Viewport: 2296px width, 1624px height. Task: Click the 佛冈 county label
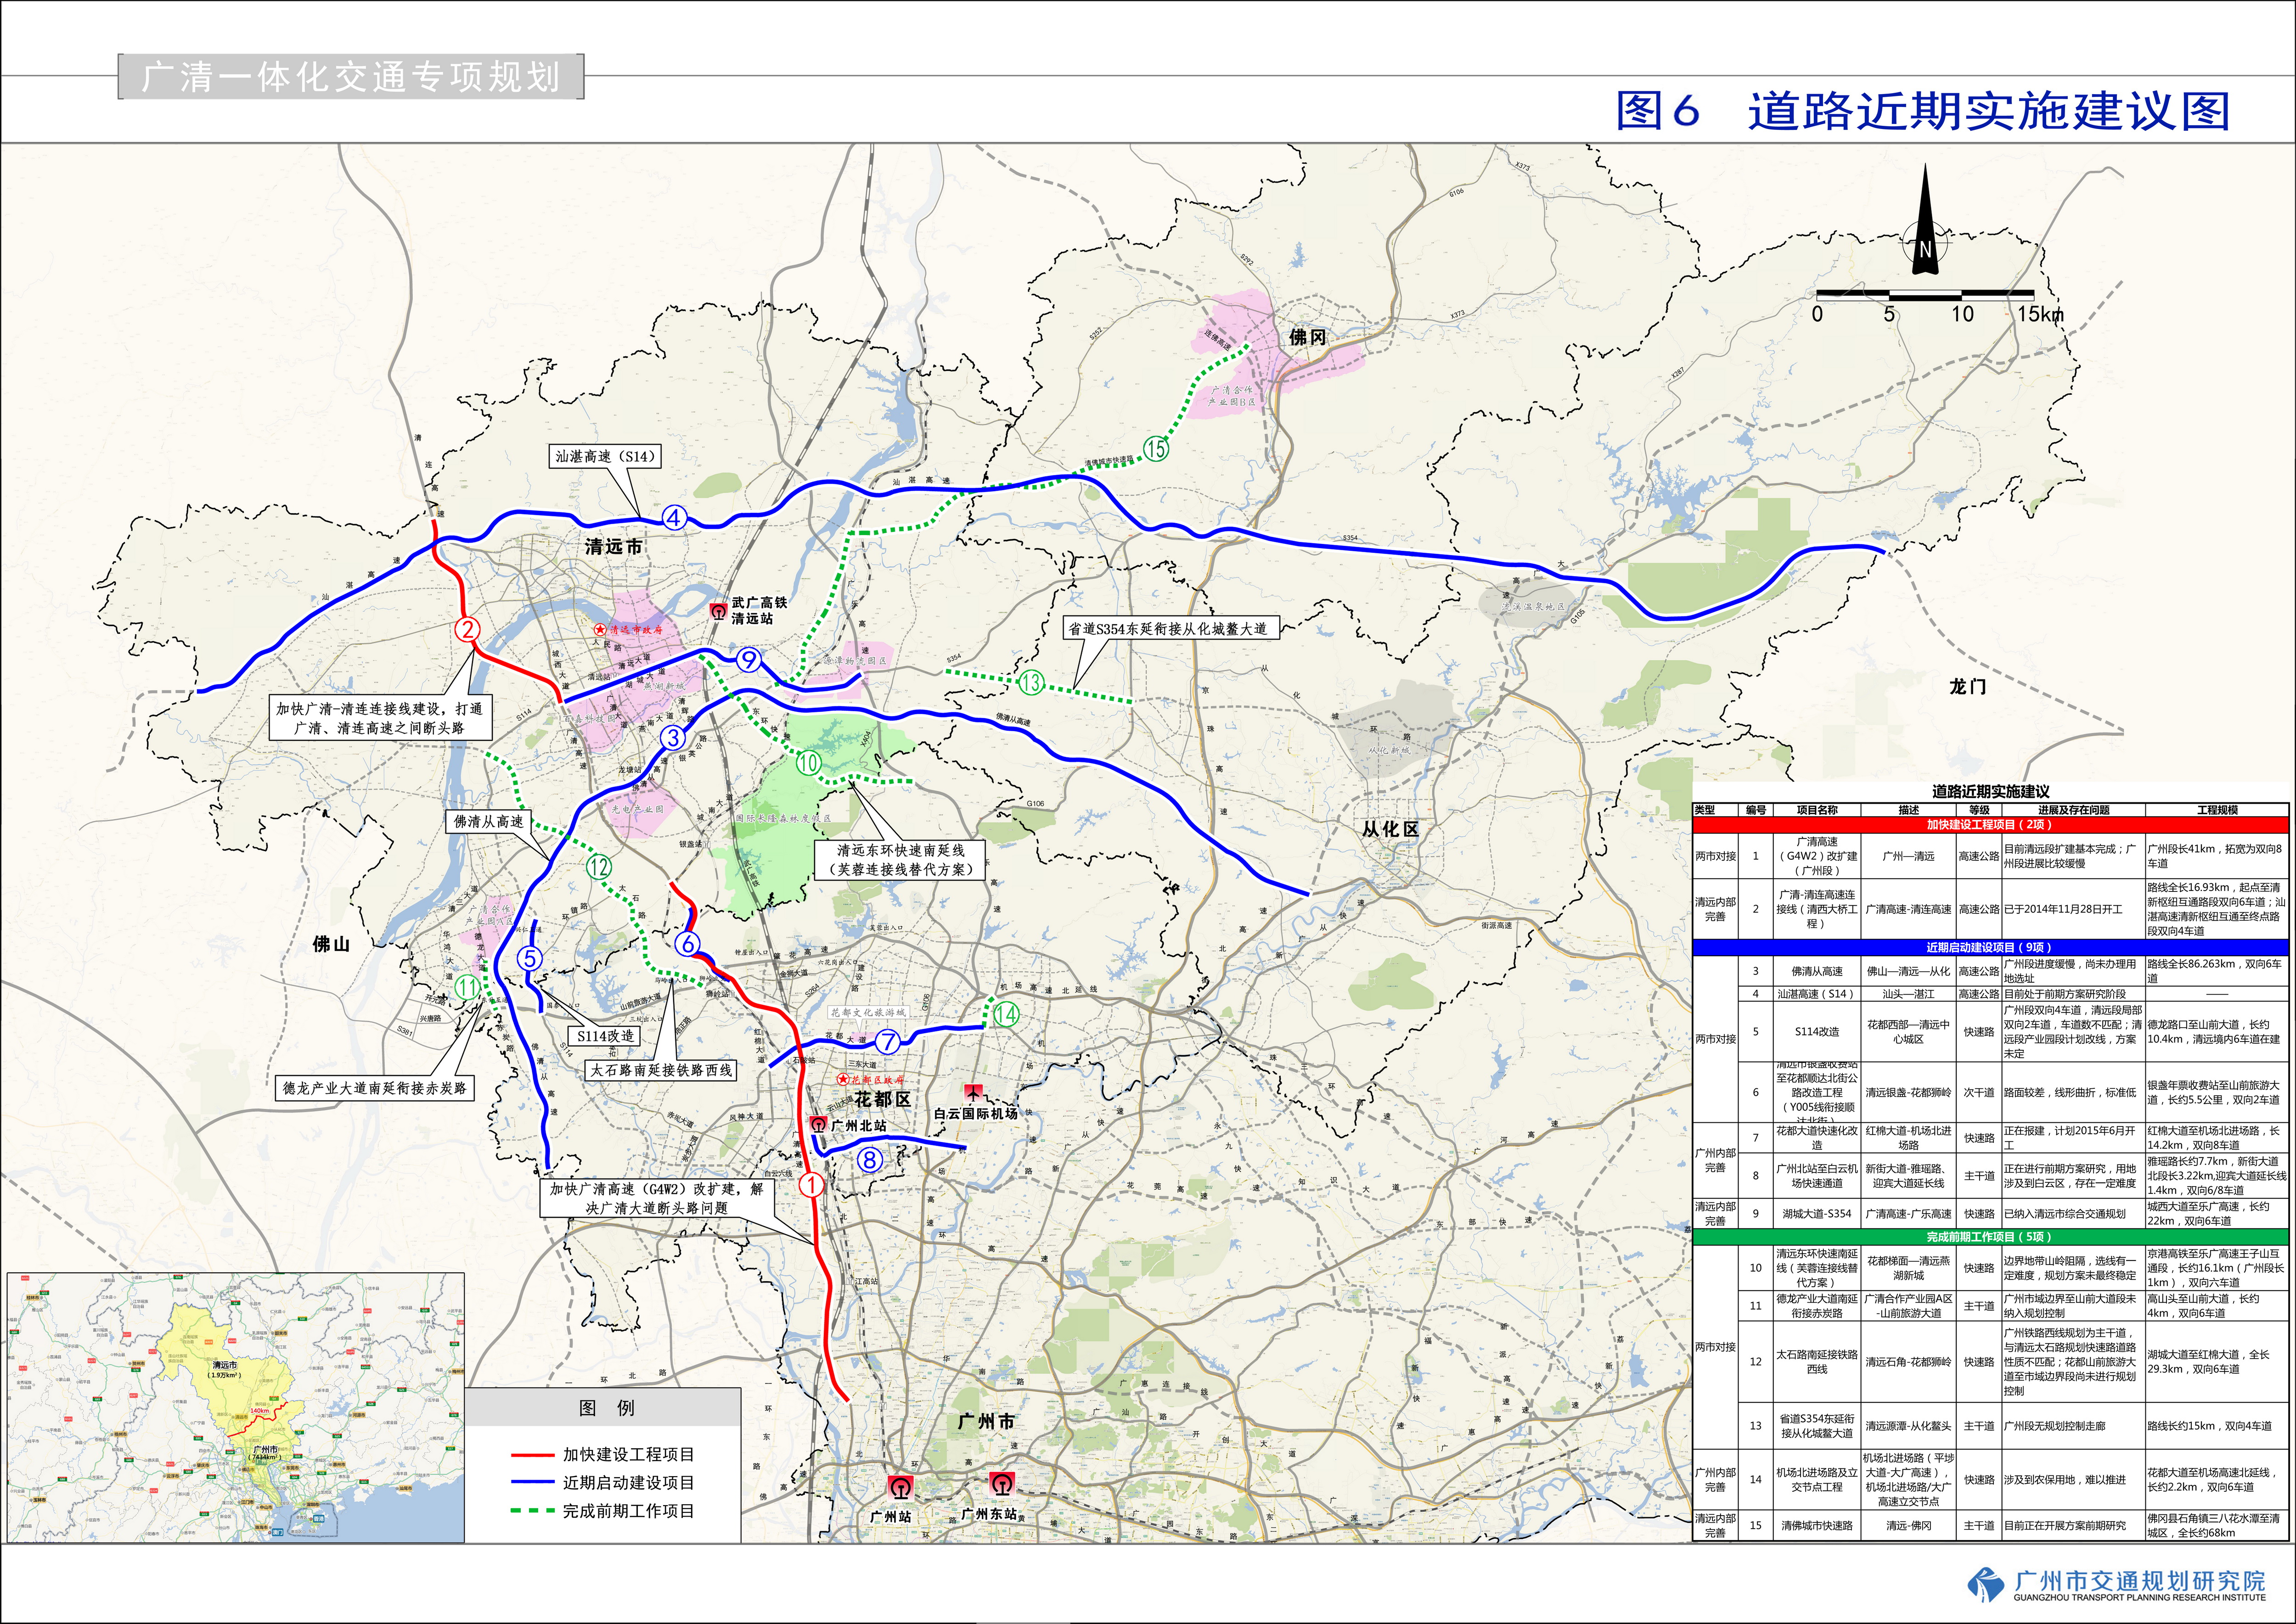tap(1307, 337)
